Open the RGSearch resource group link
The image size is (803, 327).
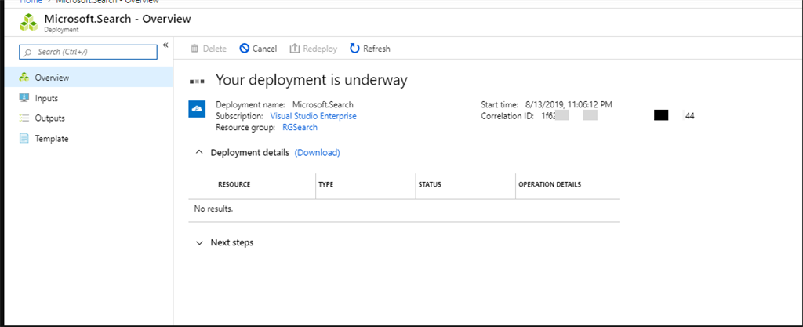click(300, 127)
